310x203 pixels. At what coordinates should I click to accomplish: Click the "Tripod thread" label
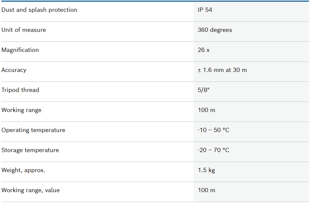(20, 90)
